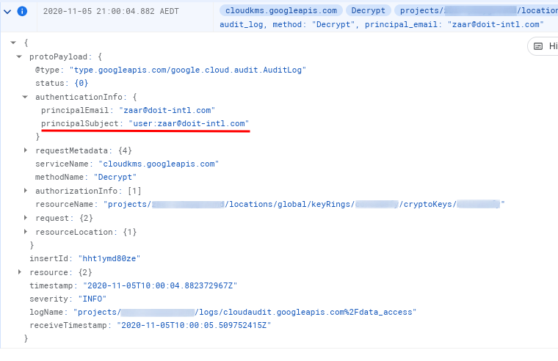
Task: Click the partially hidden Hi button icon
Action: [539, 46]
